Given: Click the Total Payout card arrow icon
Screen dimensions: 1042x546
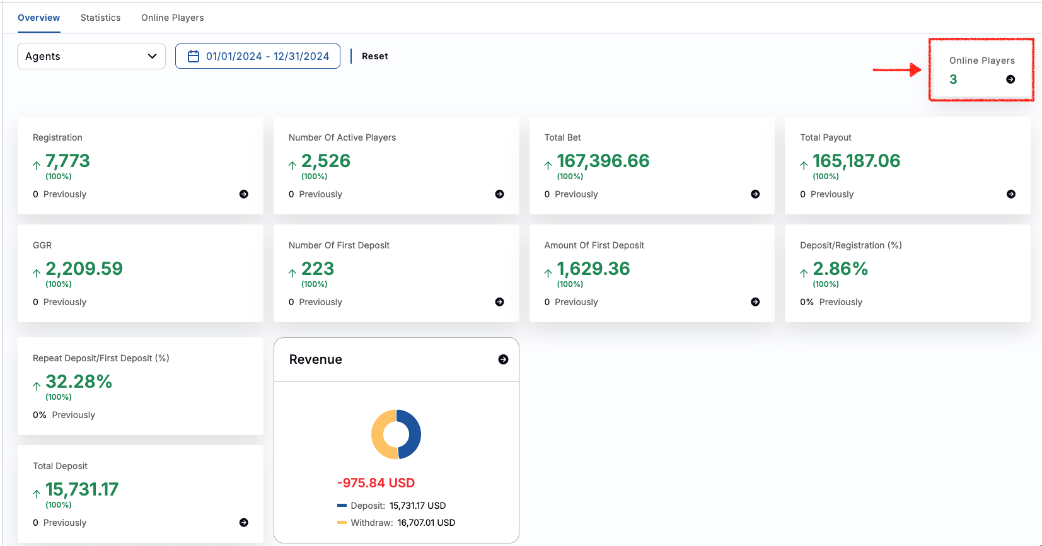Looking at the screenshot, I should click(x=1010, y=194).
